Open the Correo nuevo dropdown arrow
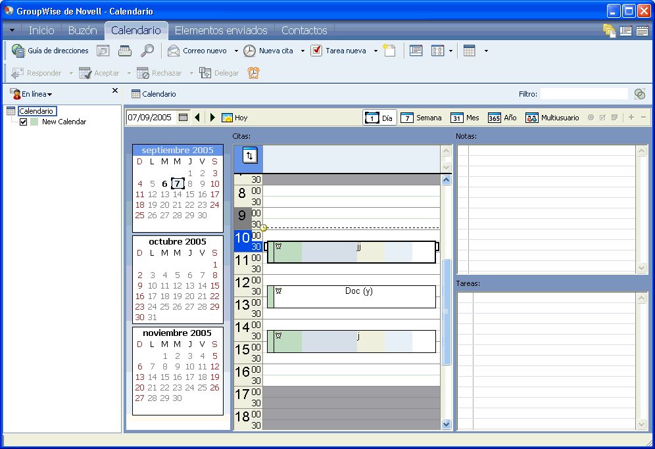The width and height of the screenshot is (655, 449). pos(236,51)
